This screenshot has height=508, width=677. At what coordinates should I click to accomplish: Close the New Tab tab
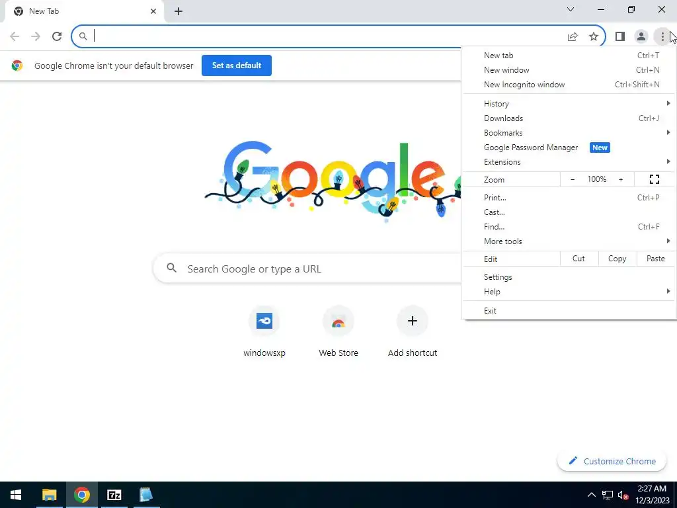153,11
